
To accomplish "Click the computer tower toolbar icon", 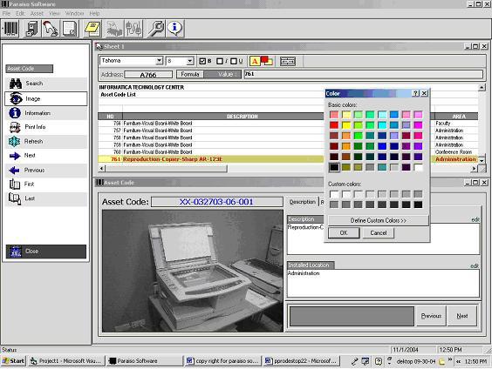I will point(31,29).
